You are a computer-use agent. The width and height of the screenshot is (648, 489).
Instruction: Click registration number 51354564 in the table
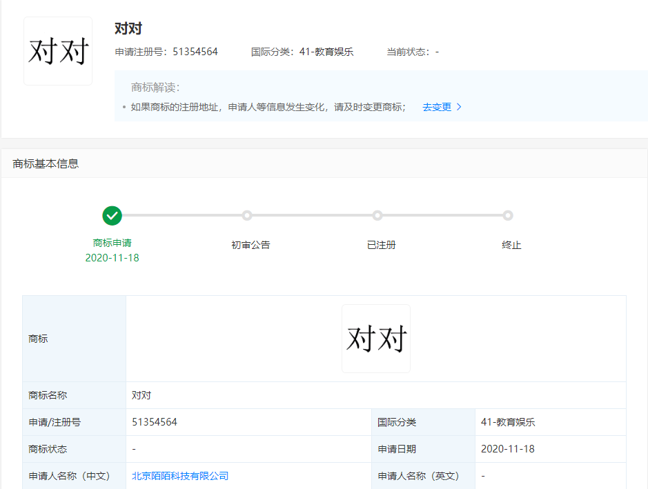[x=155, y=422]
